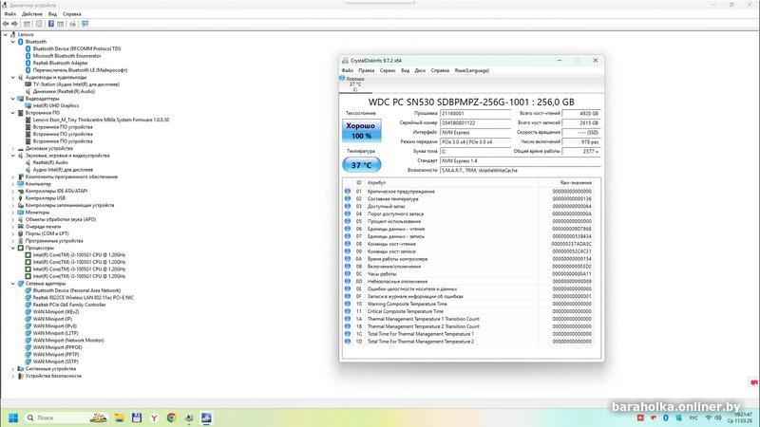Expand Устройства безопасности category

pyautogui.click(x=13, y=376)
